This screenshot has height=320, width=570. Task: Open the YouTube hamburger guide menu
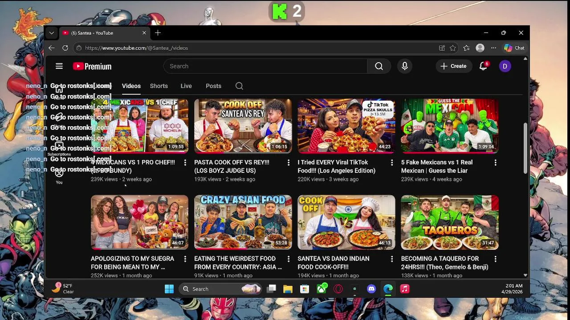tap(59, 66)
